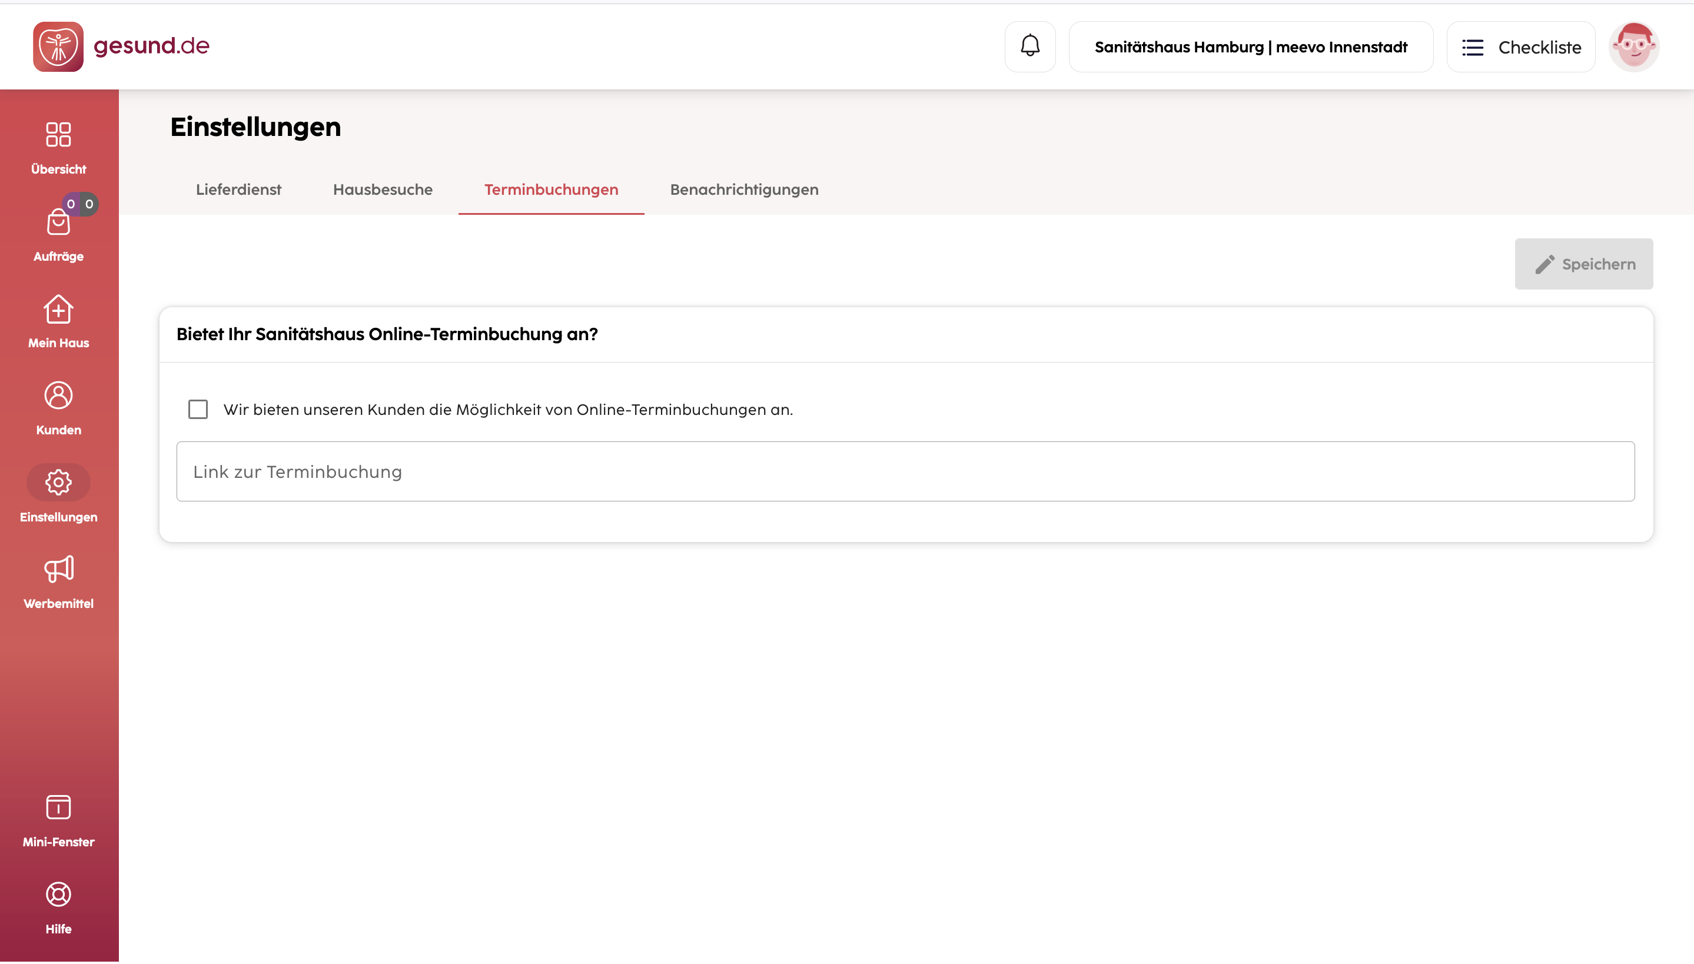This screenshot has width=1694, height=964.
Task: Switch to the Benachrichtigungen tab
Action: tap(744, 190)
